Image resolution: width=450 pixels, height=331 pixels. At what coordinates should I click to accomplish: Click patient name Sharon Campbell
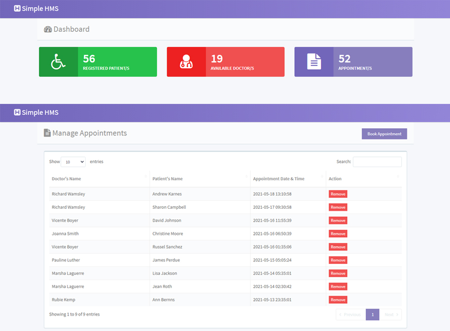169,207
